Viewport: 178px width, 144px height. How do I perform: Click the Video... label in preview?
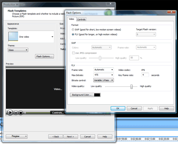[x=58, y=89]
